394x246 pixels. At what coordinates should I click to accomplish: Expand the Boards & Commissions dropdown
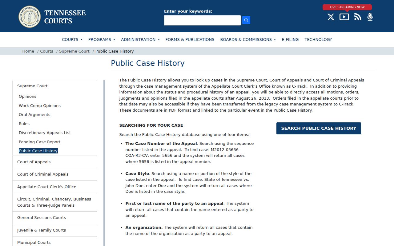coord(248,39)
